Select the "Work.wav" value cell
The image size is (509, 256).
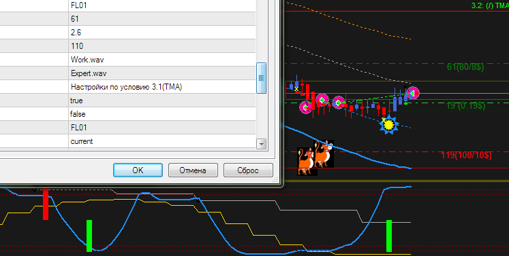[x=162, y=60]
